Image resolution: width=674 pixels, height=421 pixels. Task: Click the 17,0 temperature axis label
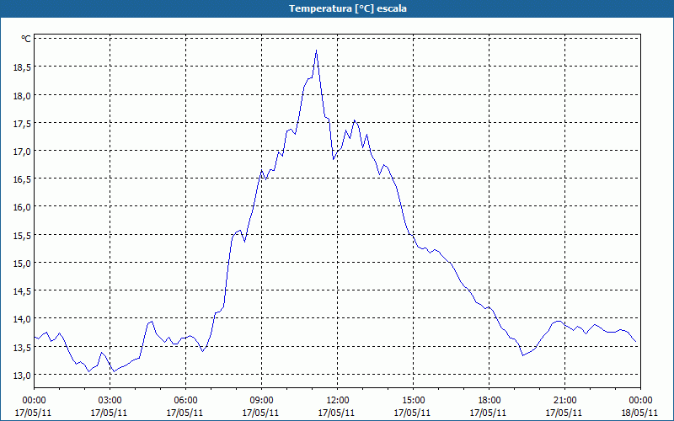pyautogui.click(x=23, y=152)
